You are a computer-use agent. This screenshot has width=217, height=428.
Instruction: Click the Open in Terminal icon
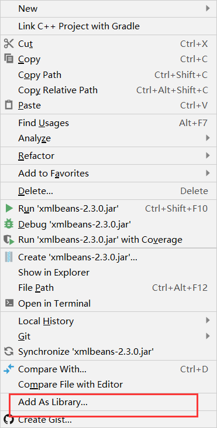pyautogui.click(x=9, y=303)
